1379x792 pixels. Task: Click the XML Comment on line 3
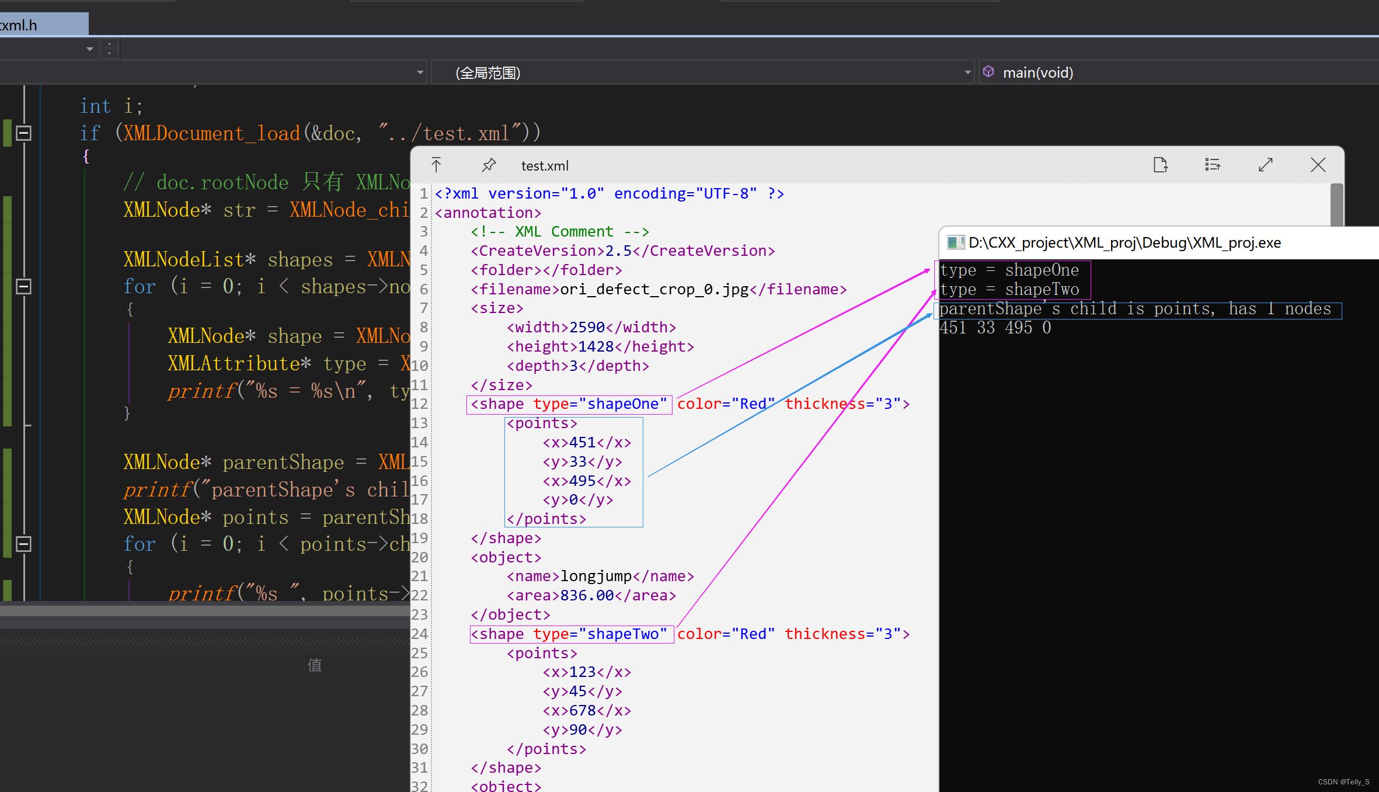tap(560, 232)
